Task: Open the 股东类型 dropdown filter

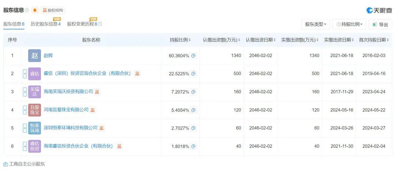Action: point(316,24)
